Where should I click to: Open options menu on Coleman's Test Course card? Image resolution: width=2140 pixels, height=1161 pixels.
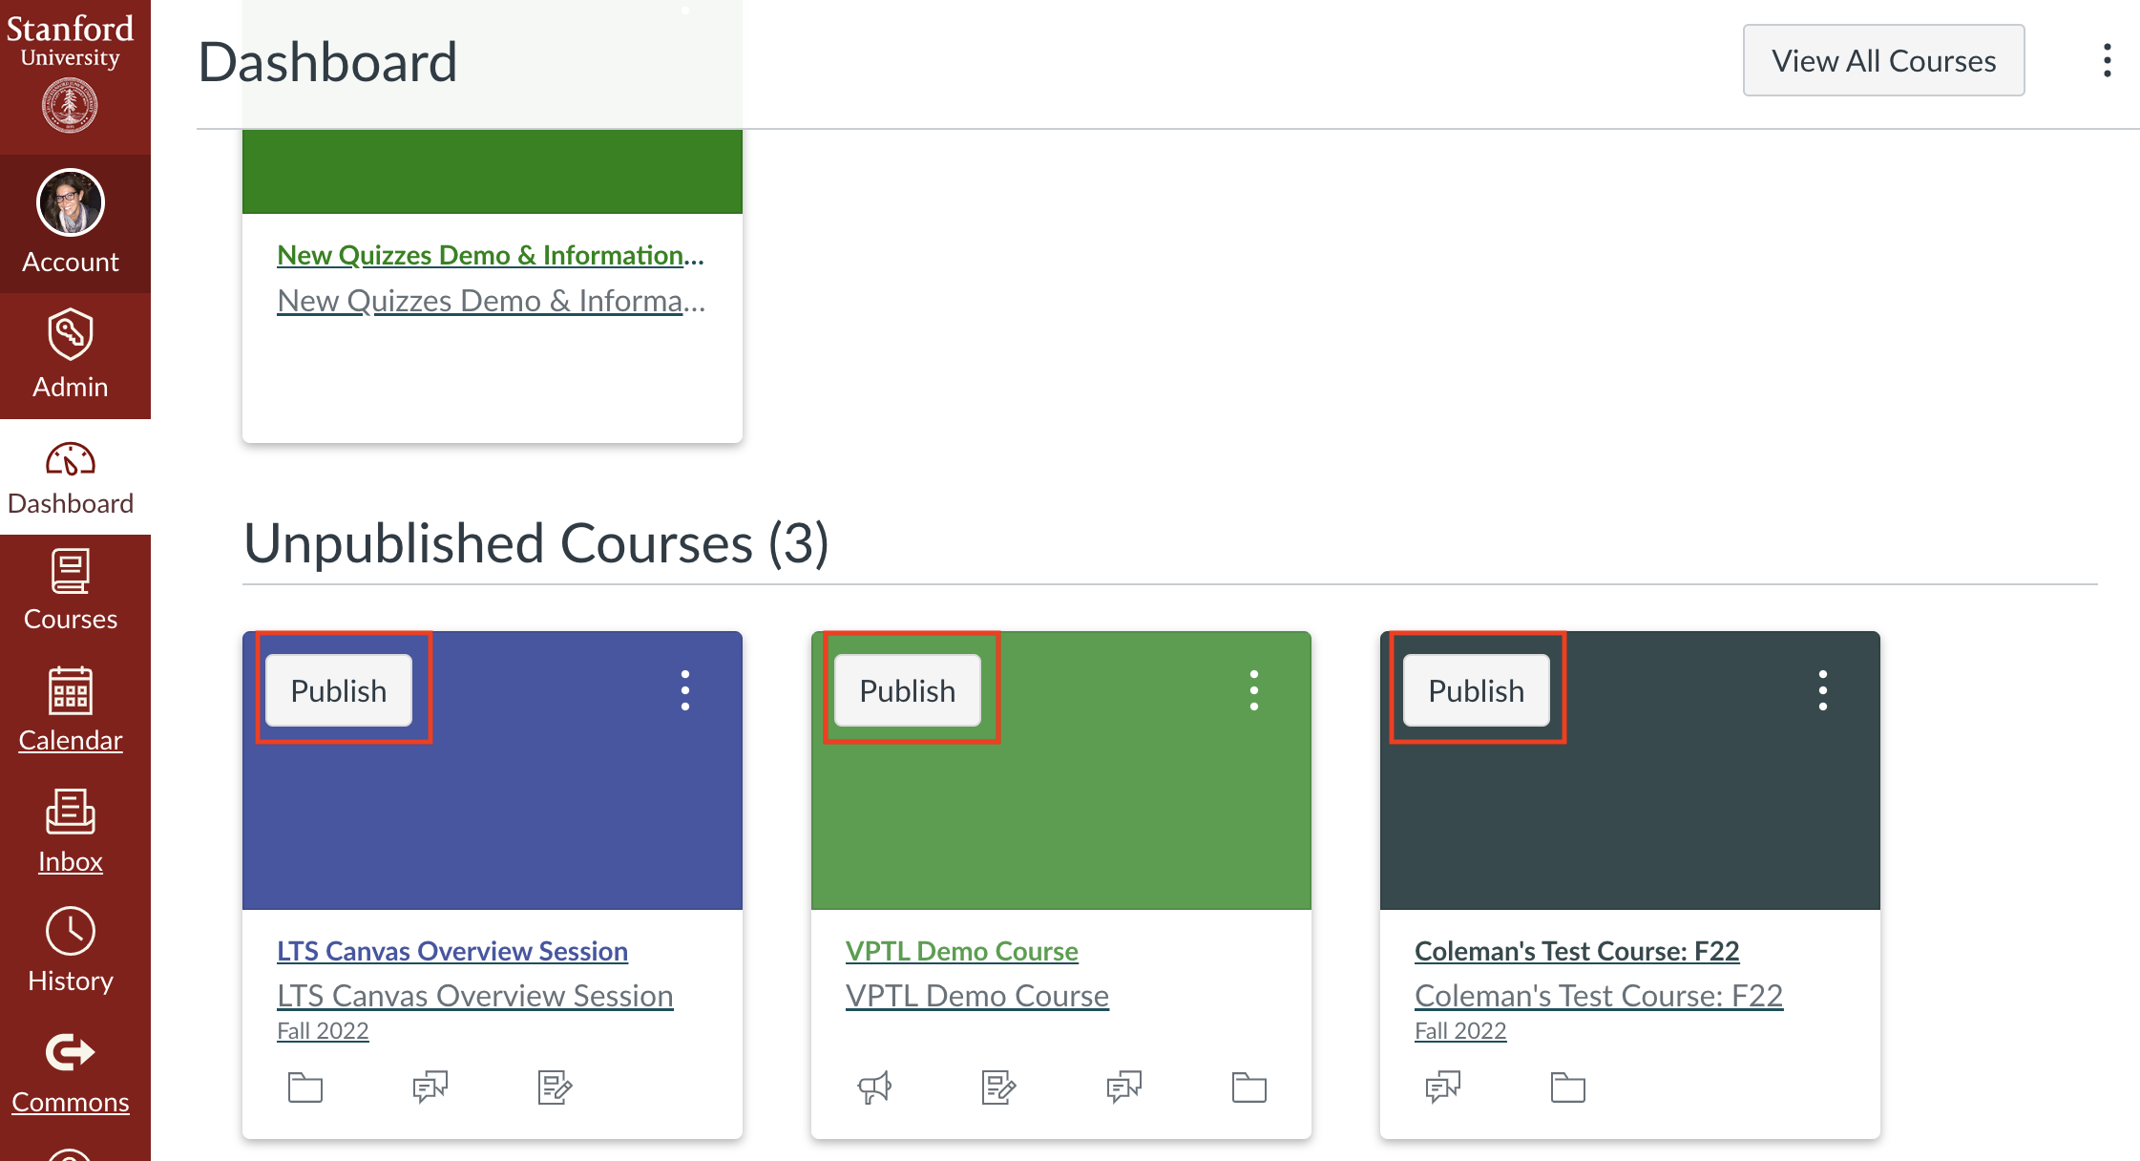click(x=1823, y=690)
